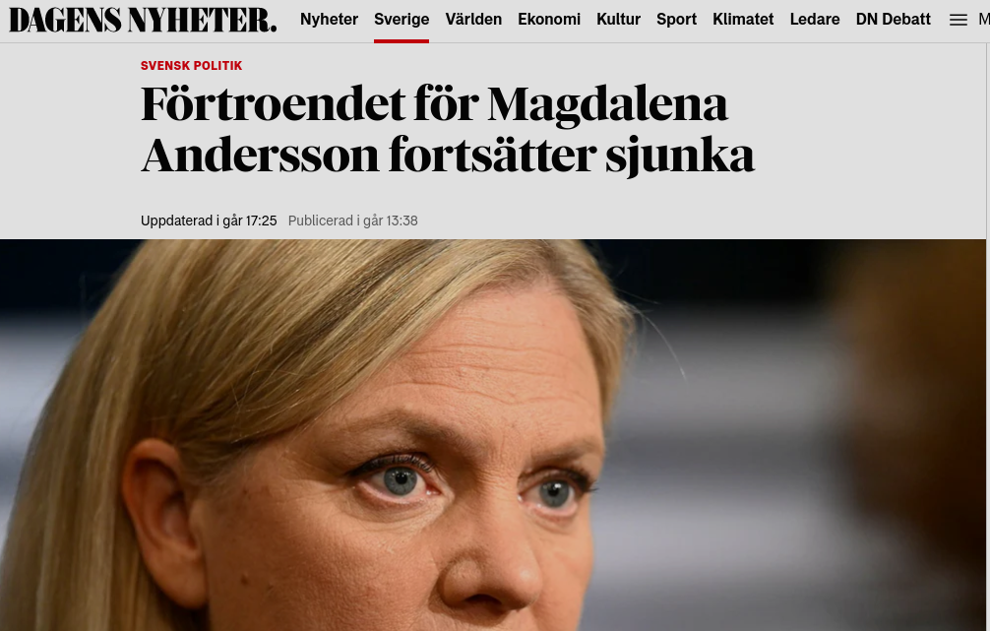990x631 pixels.
Task: Select the Sverige tab
Action: tap(402, 20)
